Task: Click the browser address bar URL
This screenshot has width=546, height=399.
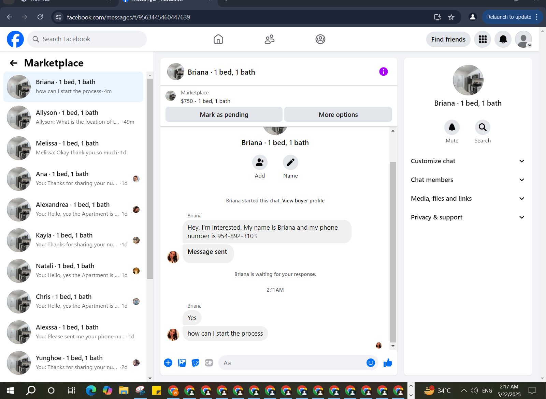Action: (128, 17)
